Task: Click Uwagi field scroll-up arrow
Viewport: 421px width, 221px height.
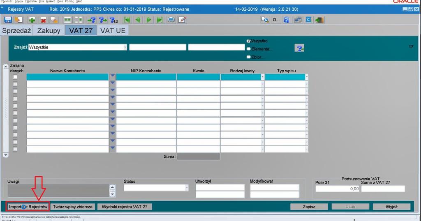Action: tap(113, 187)
